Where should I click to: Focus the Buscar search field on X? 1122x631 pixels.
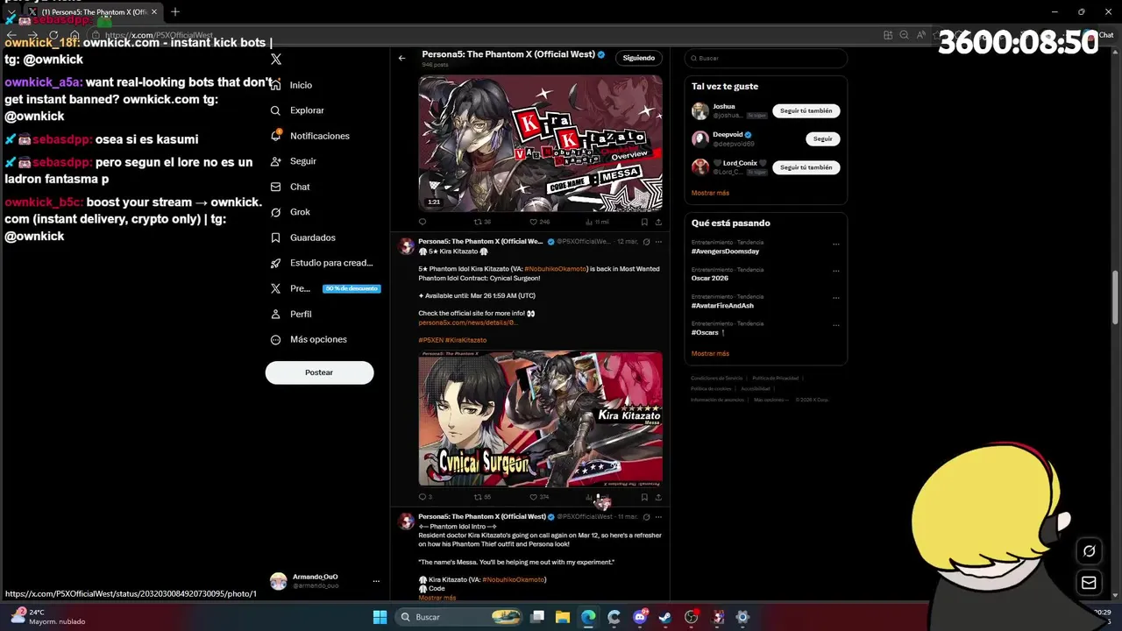pos(765,58)
